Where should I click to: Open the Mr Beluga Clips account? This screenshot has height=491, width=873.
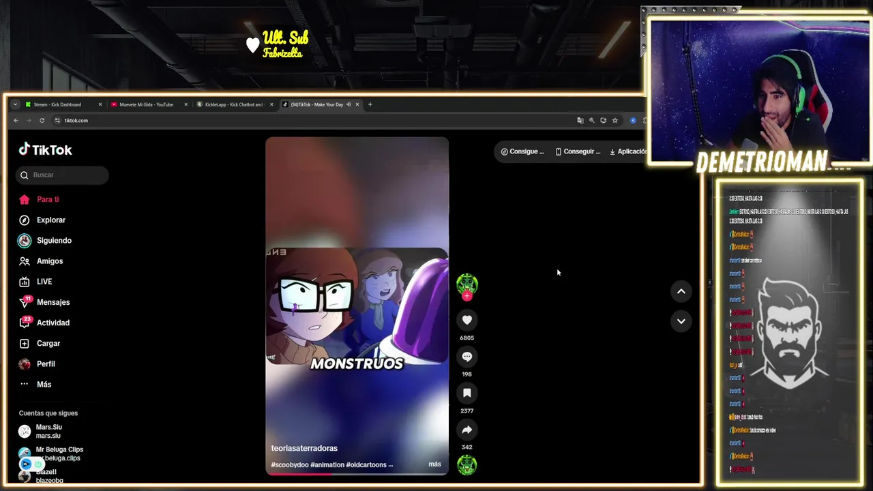click(x=51, y=453)
